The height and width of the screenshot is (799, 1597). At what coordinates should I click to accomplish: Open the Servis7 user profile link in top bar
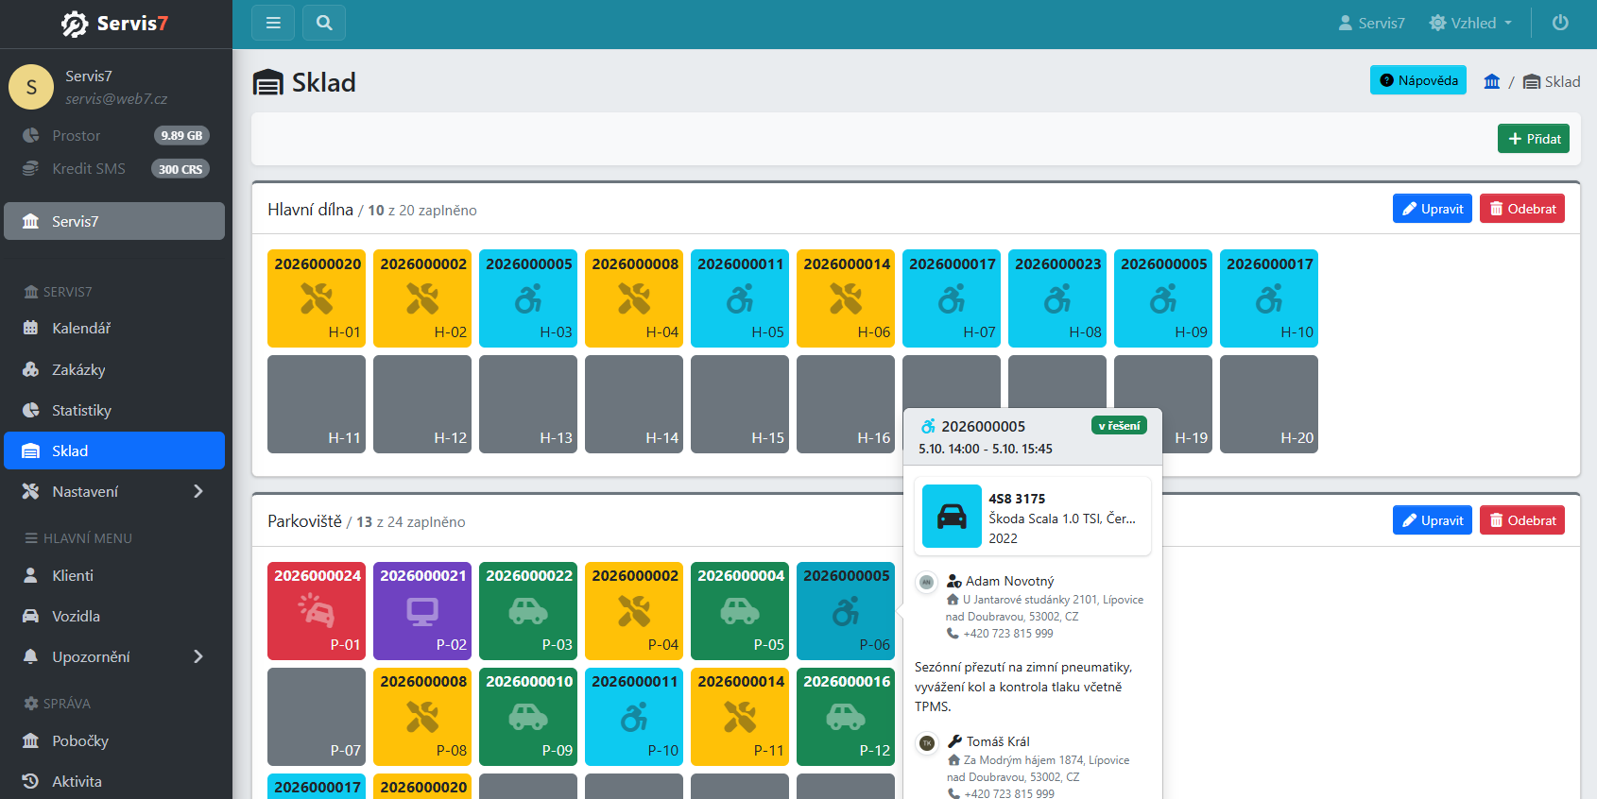pyautogui.click(x=1371, y=23)
